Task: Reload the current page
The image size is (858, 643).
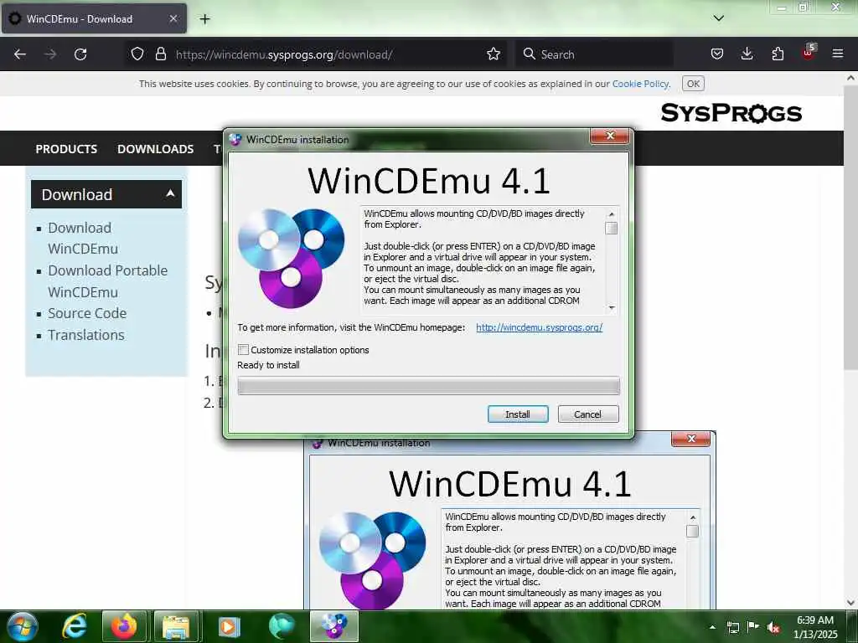Action: [x=80, y=54]
